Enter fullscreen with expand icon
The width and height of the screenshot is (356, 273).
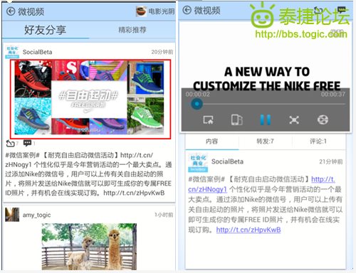(294, 120)
